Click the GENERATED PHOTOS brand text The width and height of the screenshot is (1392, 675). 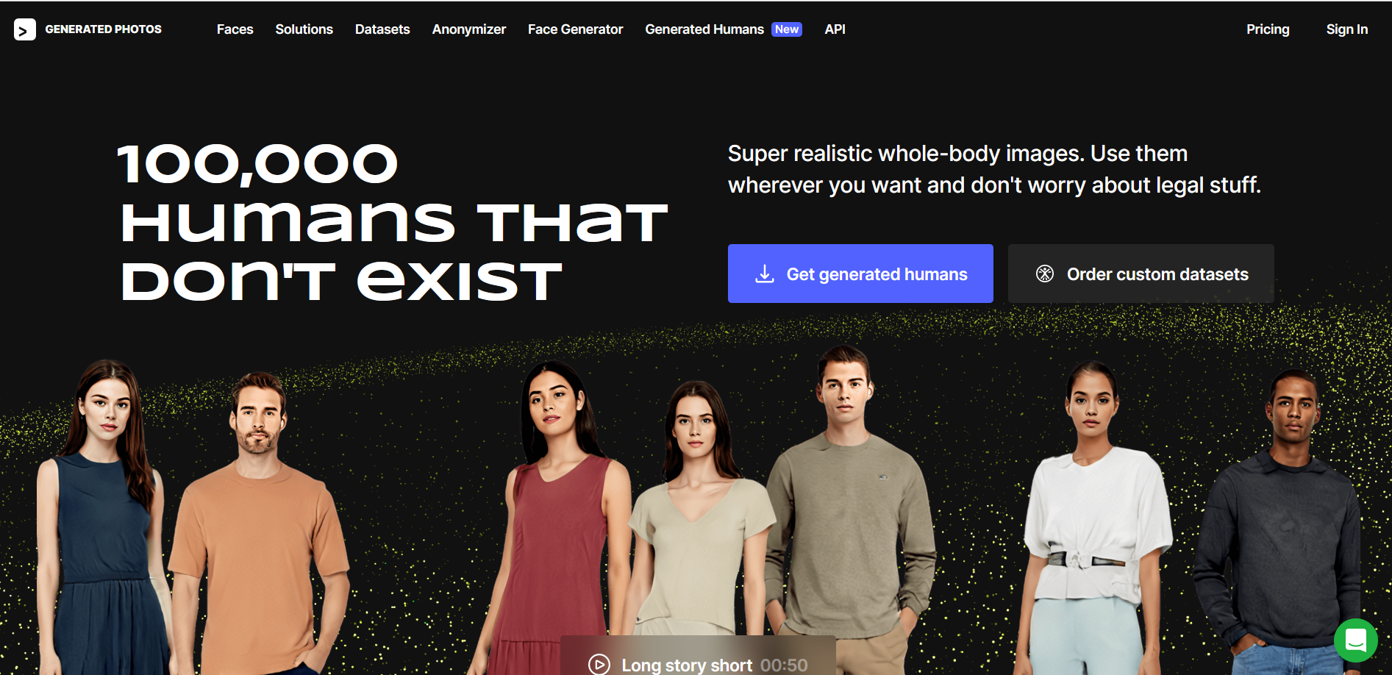click(104, 29)
